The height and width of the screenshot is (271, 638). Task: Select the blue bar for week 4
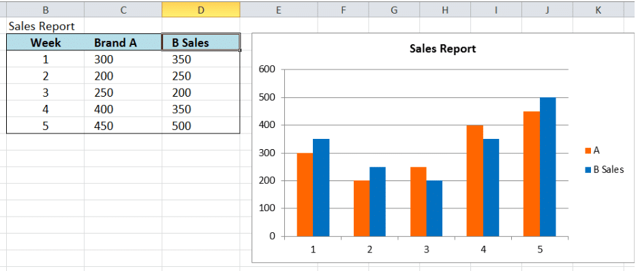tap(491, 188)
